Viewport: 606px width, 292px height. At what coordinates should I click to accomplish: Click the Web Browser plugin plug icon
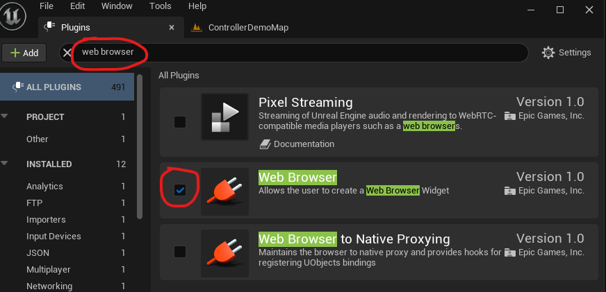[224, 191]
